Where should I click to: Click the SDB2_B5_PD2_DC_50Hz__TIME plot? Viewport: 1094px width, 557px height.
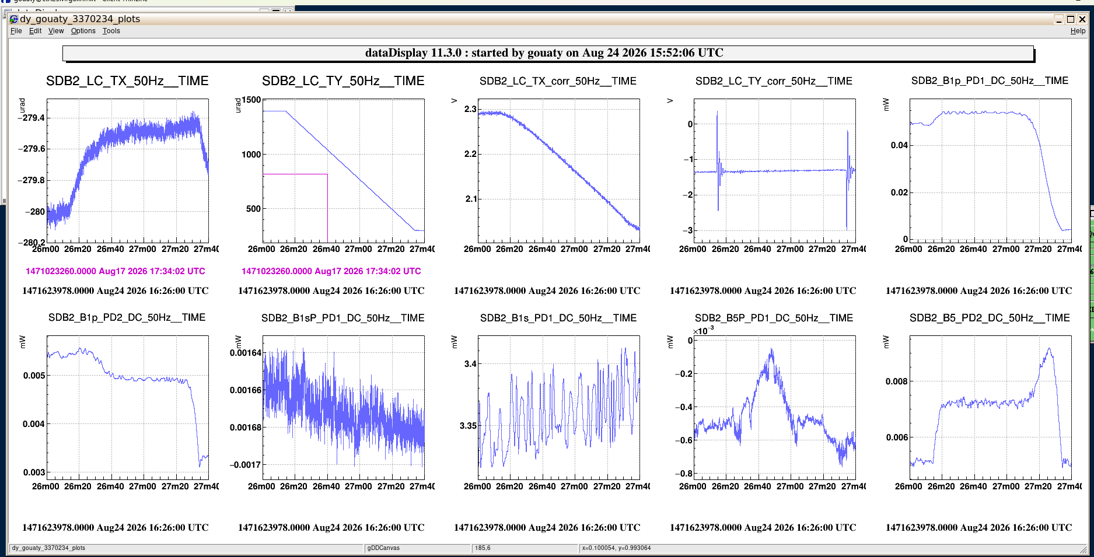991,408
